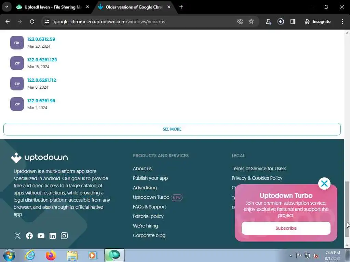This screenshot has width=350, height=262.
Task: Open Uptodown's YouTube channel
Action: coord(41,236)
